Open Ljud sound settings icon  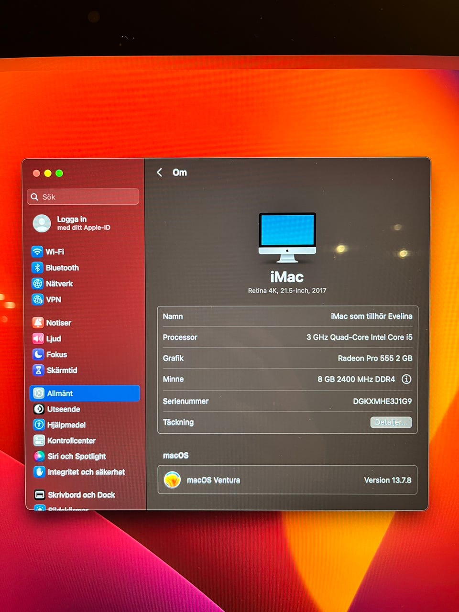[38, 339]
